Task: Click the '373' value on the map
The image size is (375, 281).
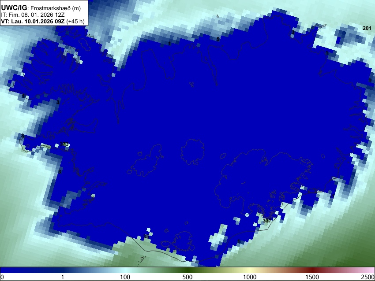Action: (64, 144)
